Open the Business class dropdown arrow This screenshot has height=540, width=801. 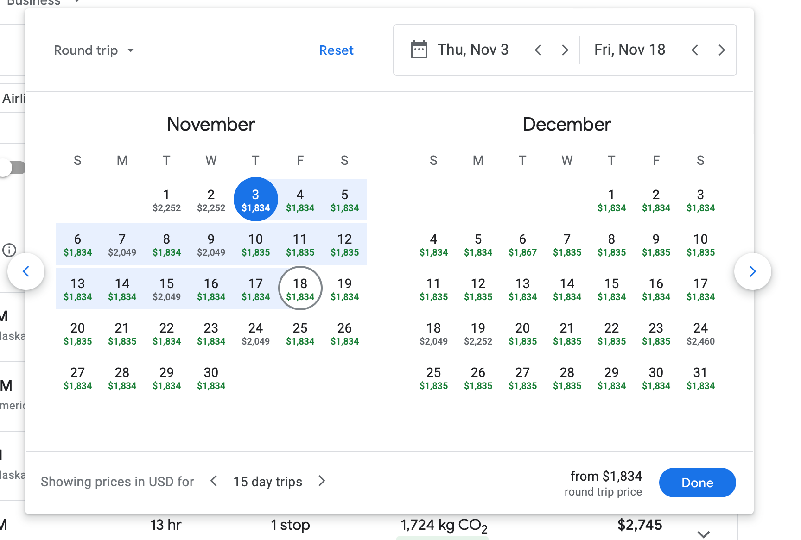pyautogui.click(x=77, y=2)
